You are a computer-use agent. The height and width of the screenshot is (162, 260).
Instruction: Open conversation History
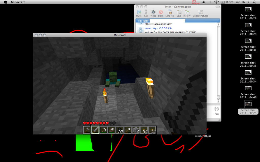pos(187,12)
